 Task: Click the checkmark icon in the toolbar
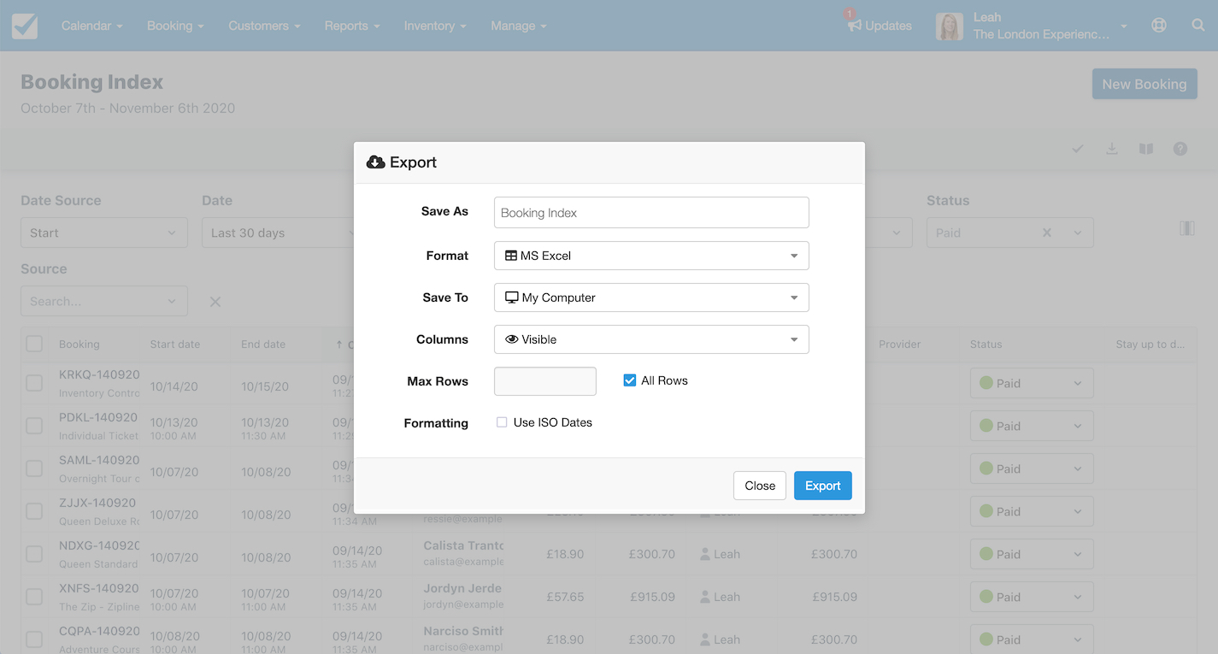(1078, 149)
